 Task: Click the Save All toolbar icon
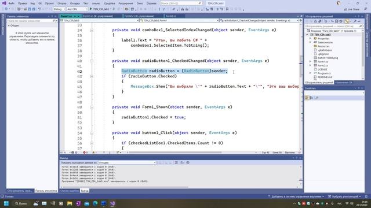coord(34,9)
